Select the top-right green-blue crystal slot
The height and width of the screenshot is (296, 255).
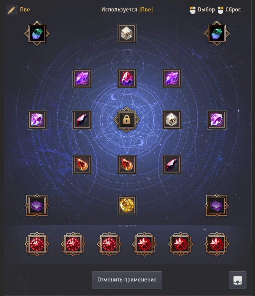[217, 34]
